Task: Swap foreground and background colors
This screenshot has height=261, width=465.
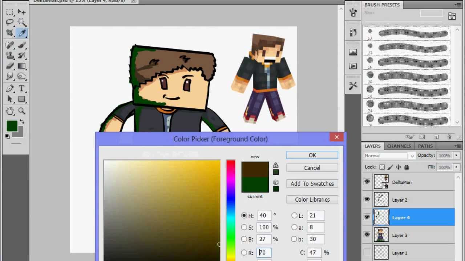Action: pos(22,121)
